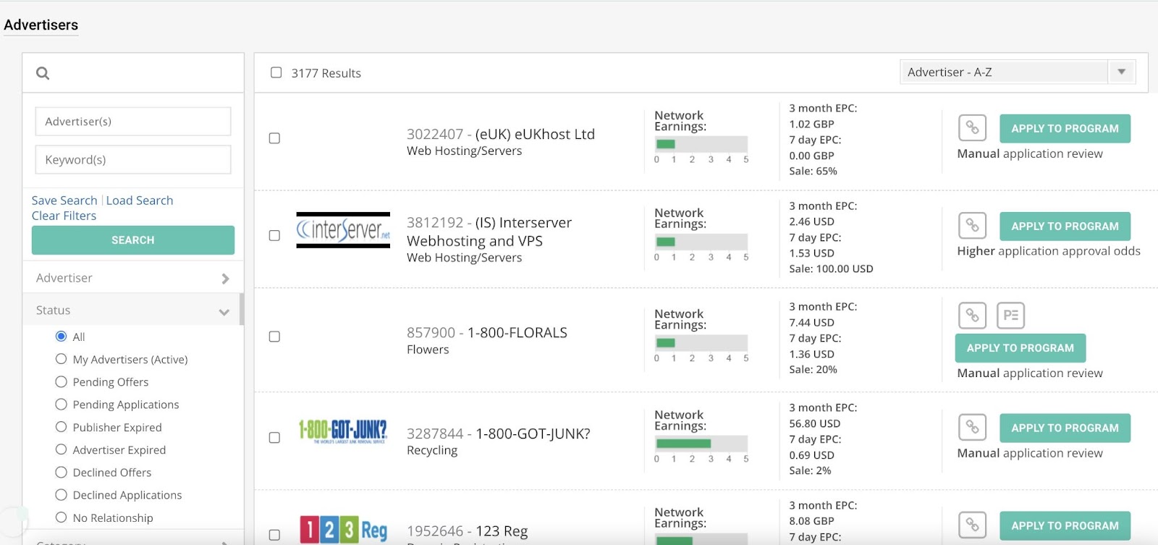Select Advertiser Expired status
The height and width of the screenshot is (545, 1158).
61,449
